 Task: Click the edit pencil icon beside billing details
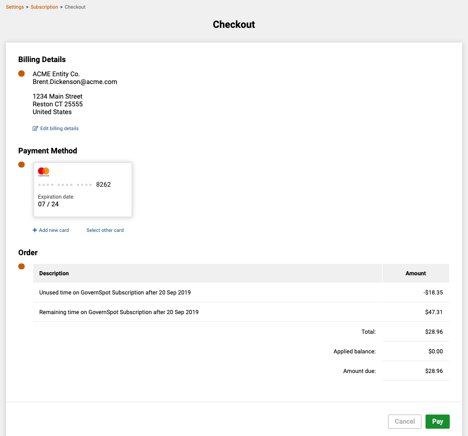(x=35, y=128)
